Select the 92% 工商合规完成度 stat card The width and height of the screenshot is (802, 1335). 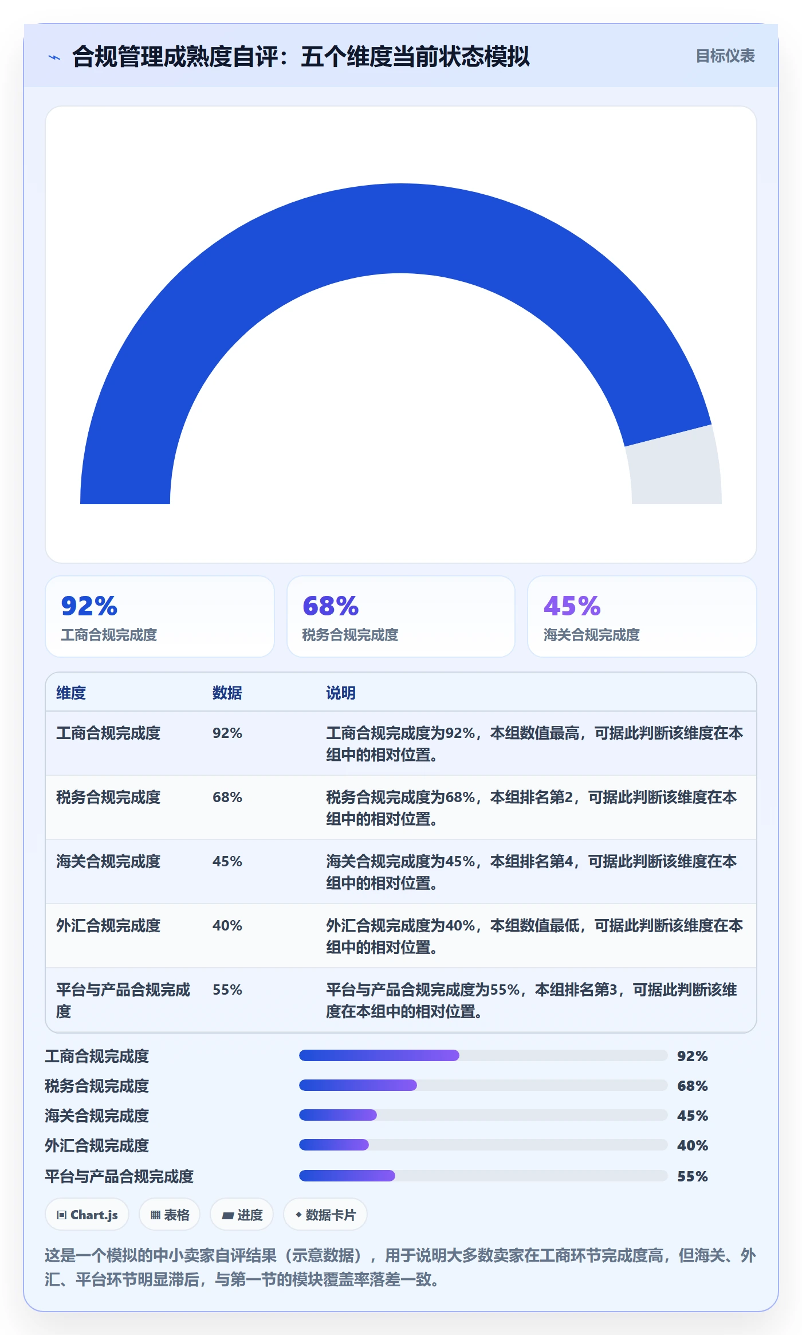pyautogui.click(x=160, y=617)
